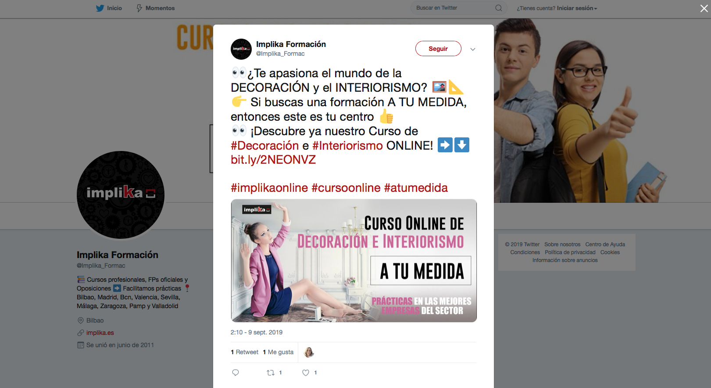Like the tweet with the heart icon
Viewport: 711px width, 388px height.
click(x=306, y=373)
